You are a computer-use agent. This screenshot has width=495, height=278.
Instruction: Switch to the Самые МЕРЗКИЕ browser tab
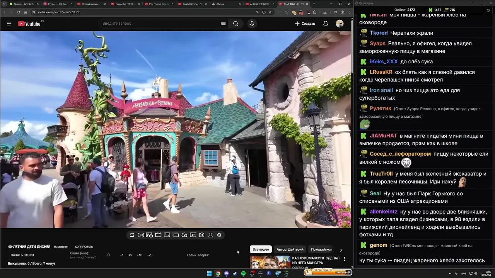(x=125, y=4)
